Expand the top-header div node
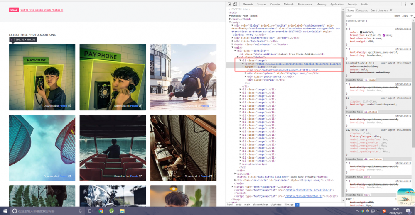Screen dimensions: 415x215 (x=233, y=41)
